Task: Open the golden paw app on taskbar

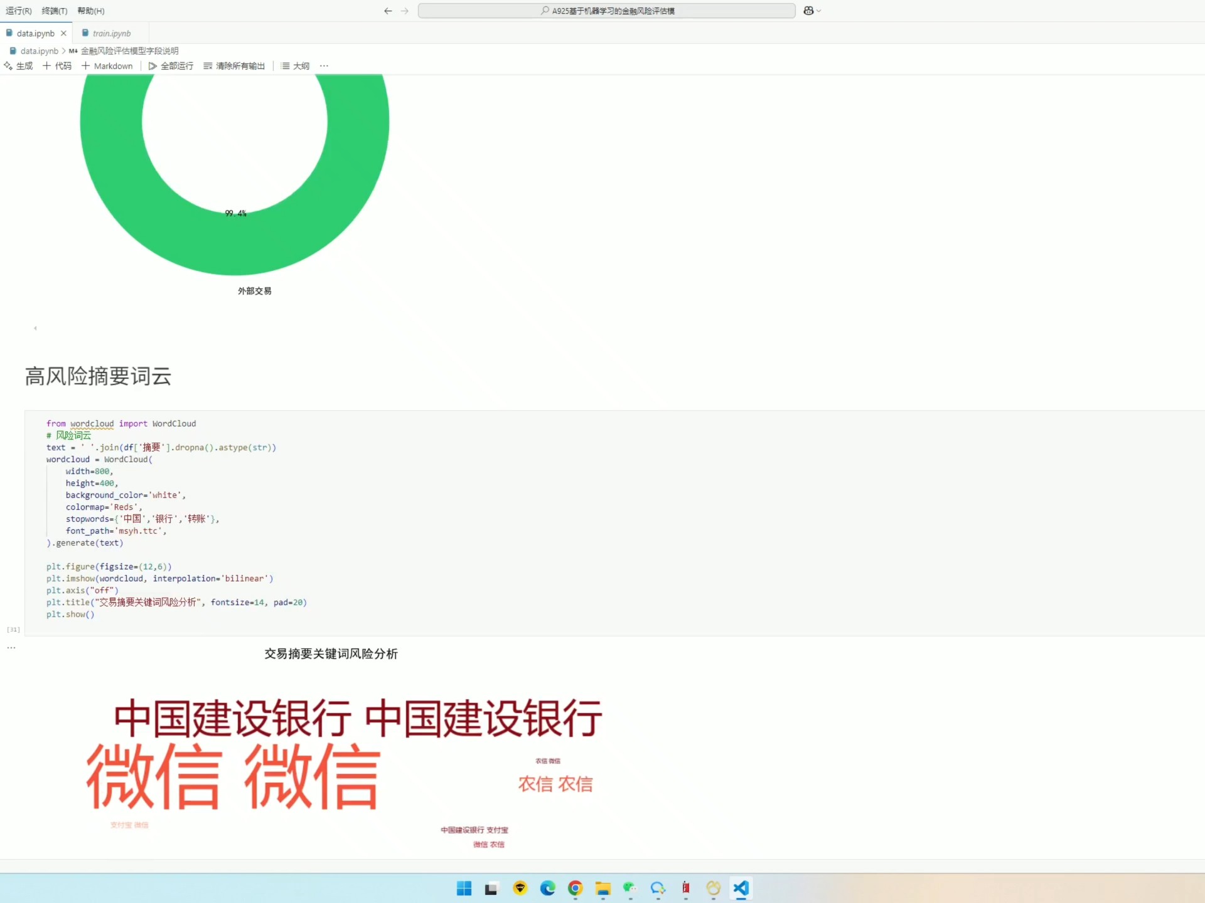Action: [714, 889]
